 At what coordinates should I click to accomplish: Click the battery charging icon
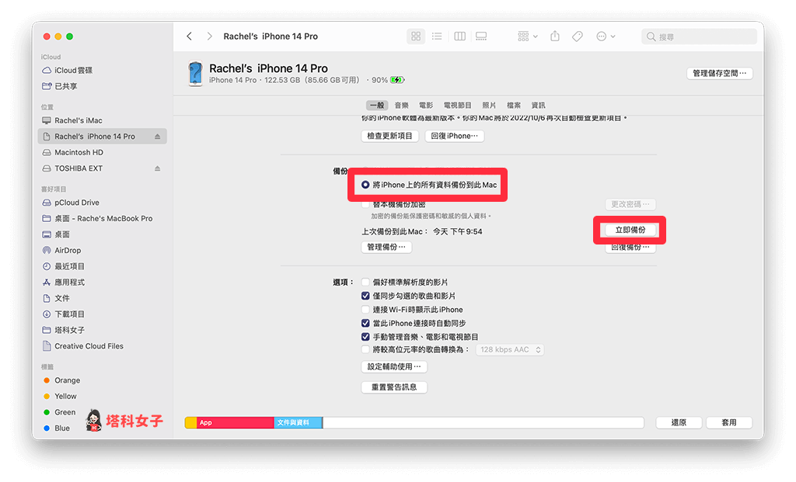pyautogui.click(x=397, y=80)
